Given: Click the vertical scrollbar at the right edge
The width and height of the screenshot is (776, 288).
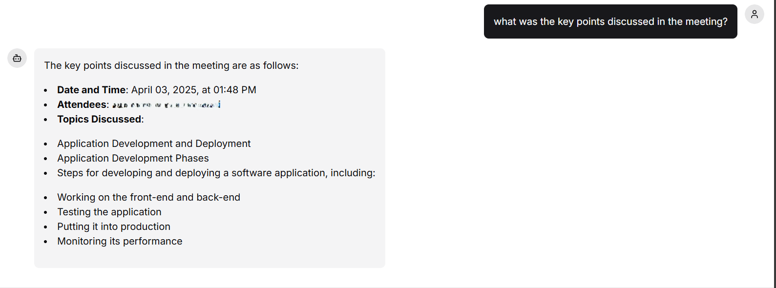Looking at the screenshot, I should 775,144.
